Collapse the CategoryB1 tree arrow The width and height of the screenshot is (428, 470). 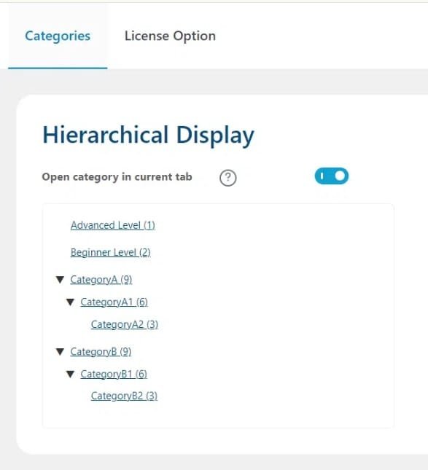tap(70, 374)
